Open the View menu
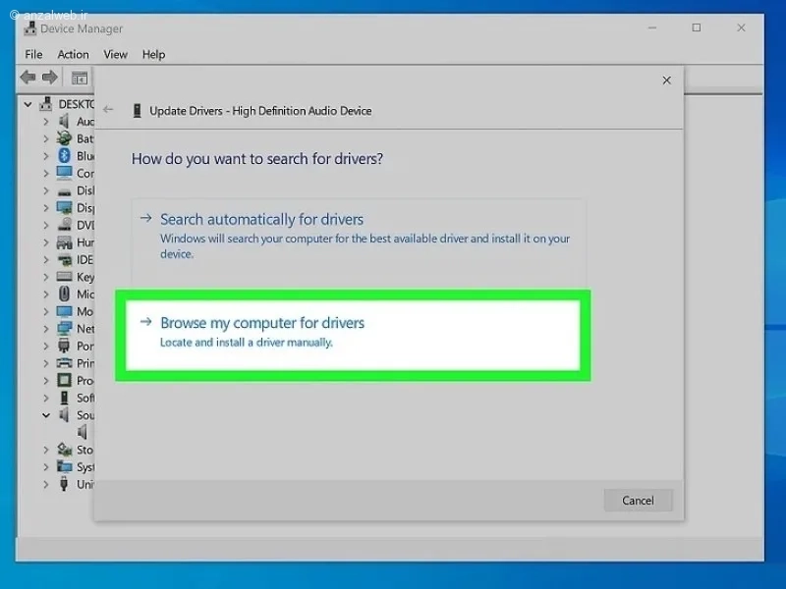The width and height of the screenshot is (786, 589). (115, 54)
